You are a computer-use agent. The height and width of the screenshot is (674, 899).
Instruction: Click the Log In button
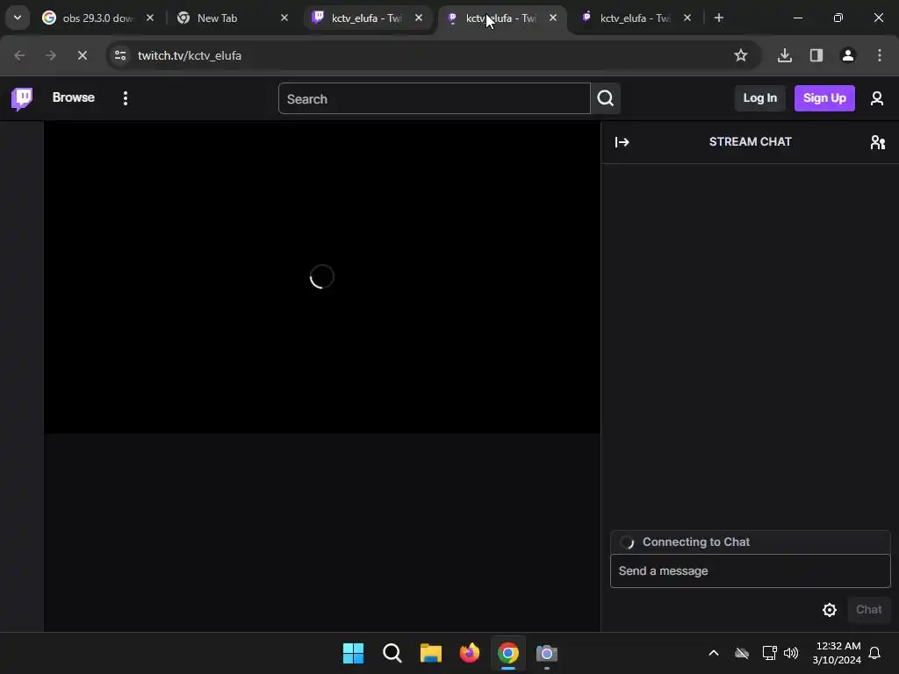759,98
